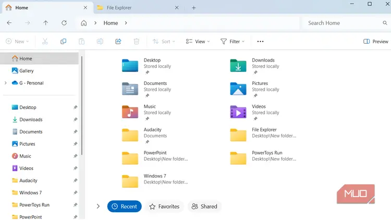Click the Share icon in toolbar
Screen dimensions: 391x220
click(118, 41)
